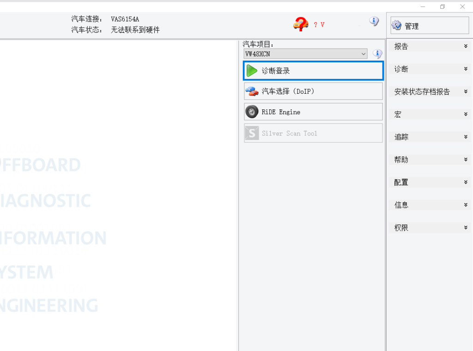Viewport: 473px width, 351px height.
Task: Expand the 配置 section chevron
Action: [466, 182]
